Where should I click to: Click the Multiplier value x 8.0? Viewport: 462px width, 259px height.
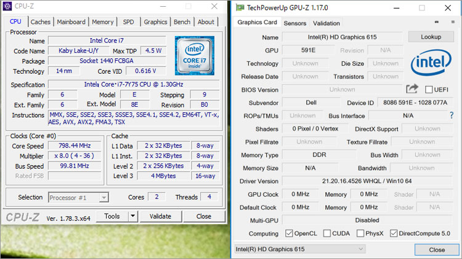tap(75, 156)
